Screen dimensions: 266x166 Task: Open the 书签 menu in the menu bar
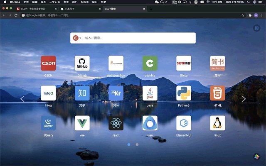(66, 2)
